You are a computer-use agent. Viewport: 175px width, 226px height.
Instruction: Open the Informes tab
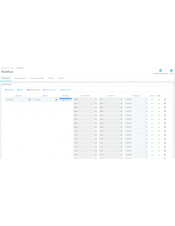(x=61, y=78)
